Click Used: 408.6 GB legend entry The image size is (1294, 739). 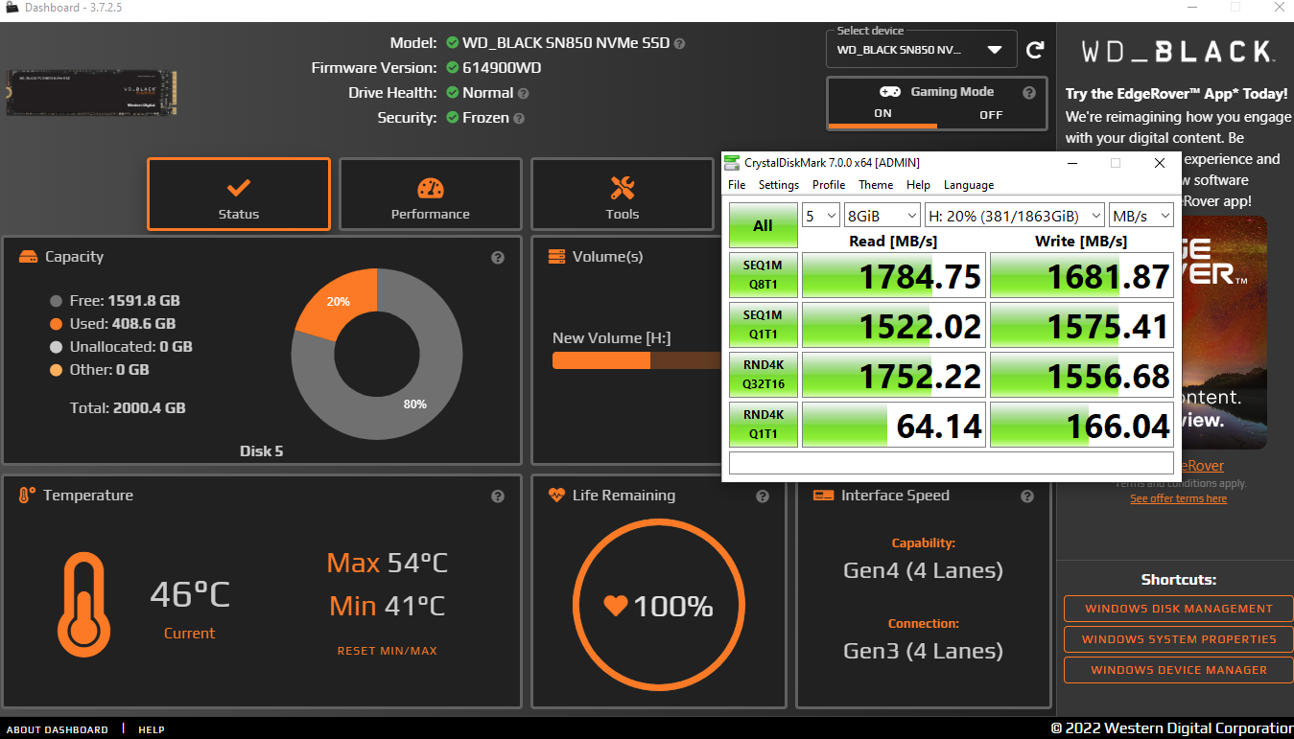point(112,324)
